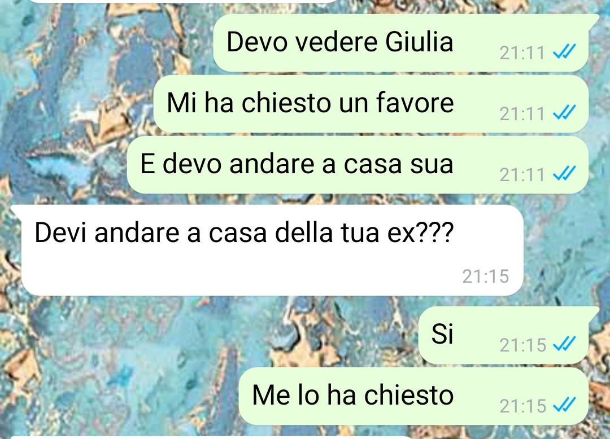The image size is (610, 439).
Task: Tap the blue double ticks on the "Si" message
Action: (564, 344)
